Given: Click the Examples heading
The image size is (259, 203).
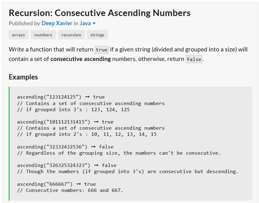Looking at the screenshot, I should [x=23, y=77].
